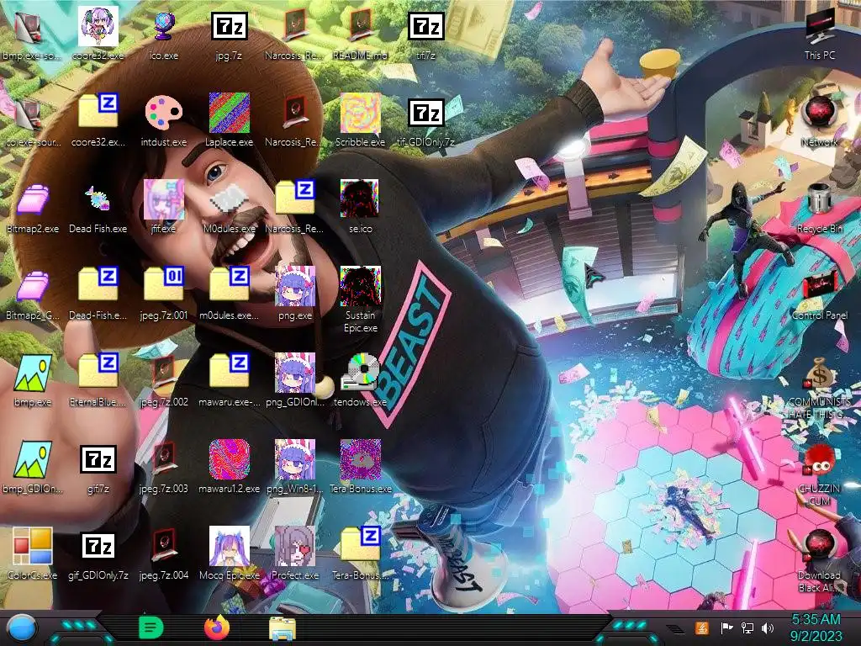The image size is (861, 646).
Task: Select the Bitmap2_G... folder icon
Action: pos(33,286)
